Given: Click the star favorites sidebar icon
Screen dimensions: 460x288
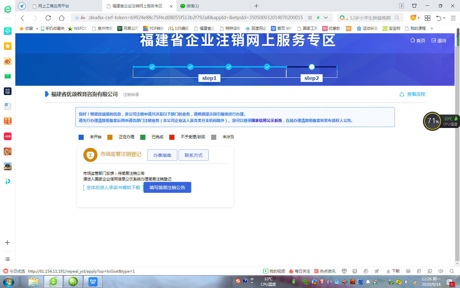Looking at the screenshot, I should pos(7,46).
